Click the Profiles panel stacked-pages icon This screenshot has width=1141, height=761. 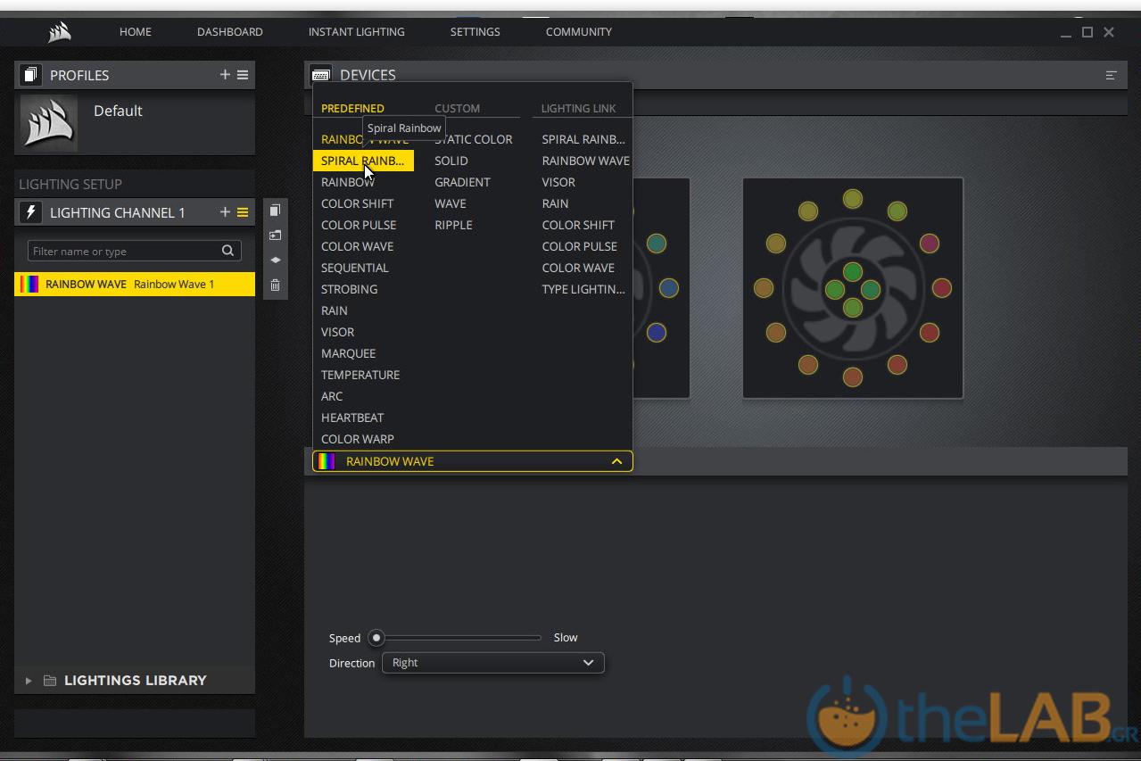point(30,75)
